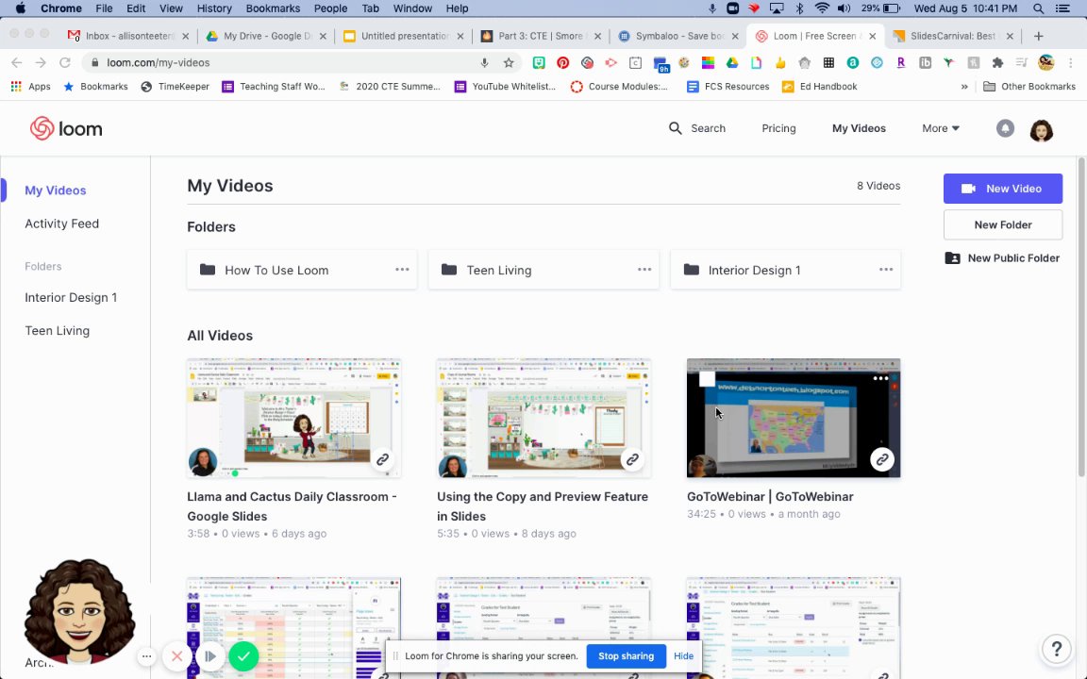Click the Bitmoji camera bubble avatar
Image resolution: width=1087 pixels, height=679 pixels.
[79, 611]
